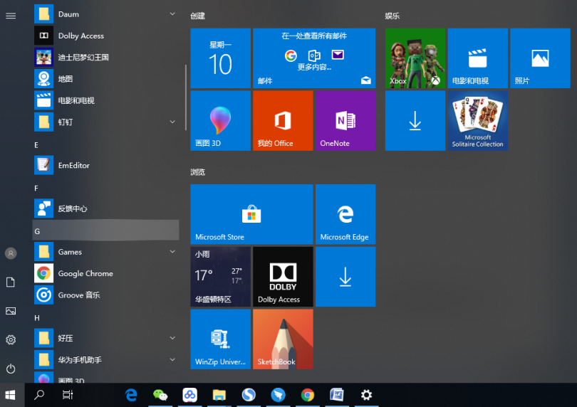Screen dimensions: 577x407
Task: Open the Xbox tile
Action: tap(415, 58)
